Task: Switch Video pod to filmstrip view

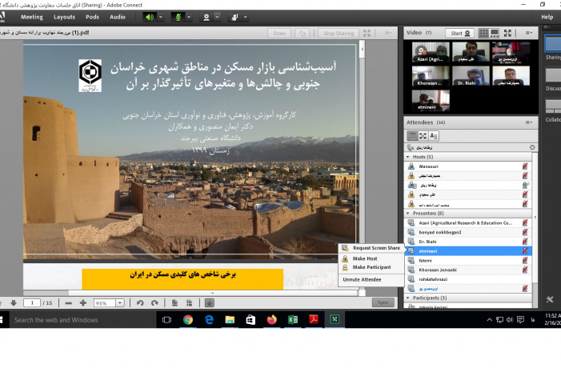Action: (495, 34)
